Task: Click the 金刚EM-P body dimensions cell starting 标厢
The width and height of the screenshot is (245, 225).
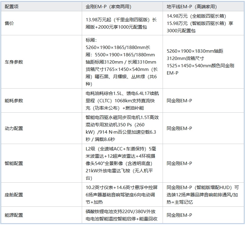Action: [122, 62]
